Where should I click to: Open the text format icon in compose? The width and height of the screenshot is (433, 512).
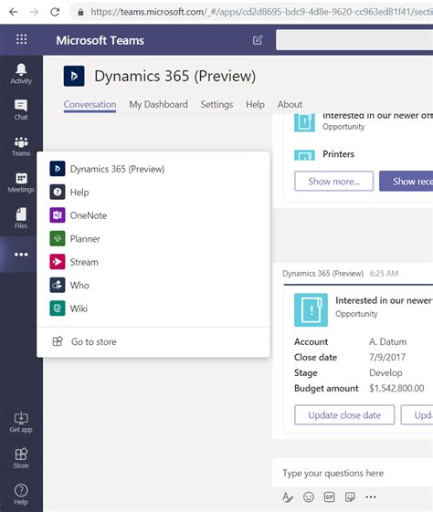click(288, 497)
